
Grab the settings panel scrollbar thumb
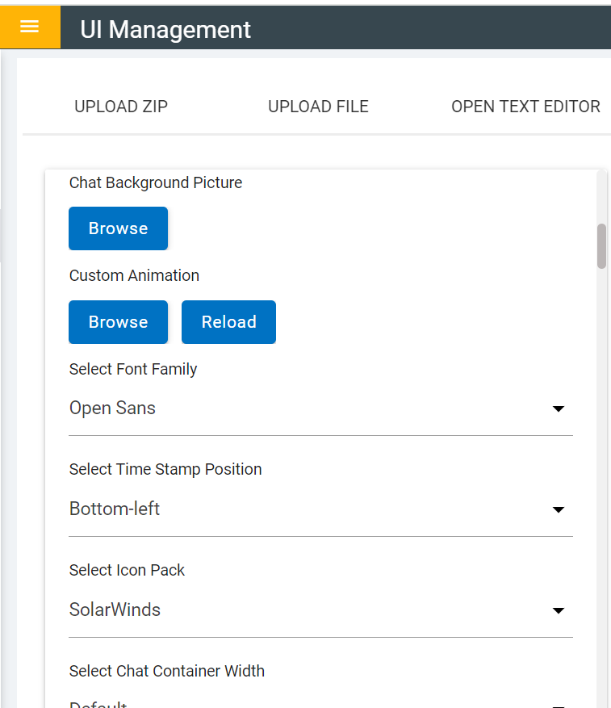[601, 246]
